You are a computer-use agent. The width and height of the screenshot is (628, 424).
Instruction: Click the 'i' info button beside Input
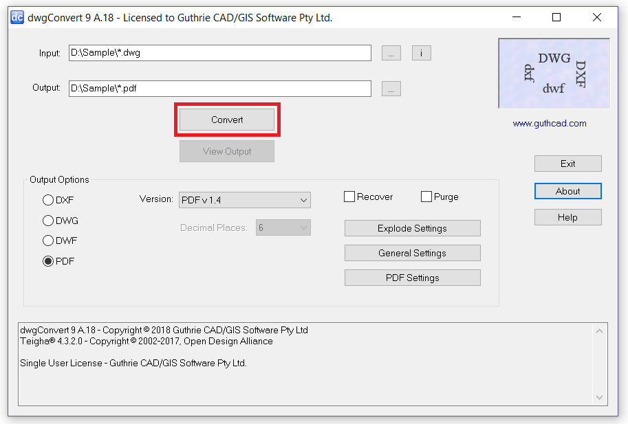(422, 53)
